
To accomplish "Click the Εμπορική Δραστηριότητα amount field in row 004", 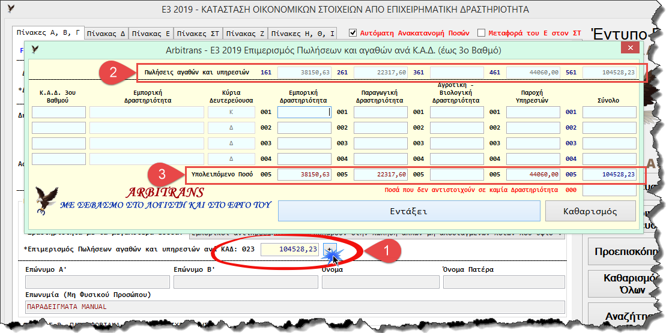I will tap(304, 159).
